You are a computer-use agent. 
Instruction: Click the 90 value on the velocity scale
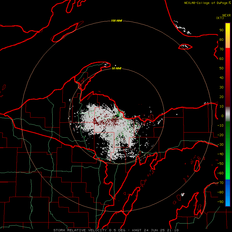pyautogui.click(x=221, y=30)
